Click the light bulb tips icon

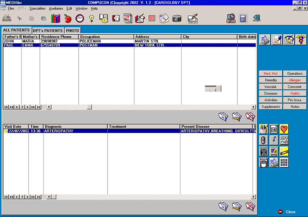pos(92,19)
